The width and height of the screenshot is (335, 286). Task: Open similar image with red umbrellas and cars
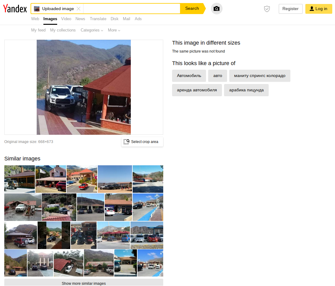[113, 235]
